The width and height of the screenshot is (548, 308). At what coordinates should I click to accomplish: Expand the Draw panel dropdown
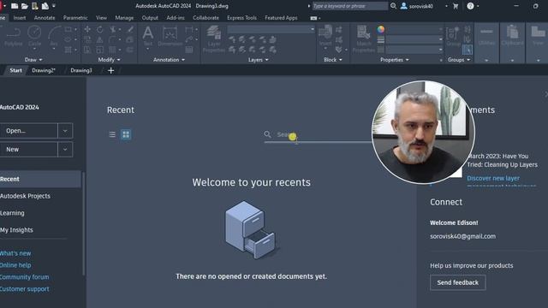[33, 60]
